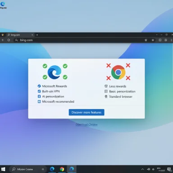
Task: Click the top-left green checkmark beside Edge
Action: (45, 66)
